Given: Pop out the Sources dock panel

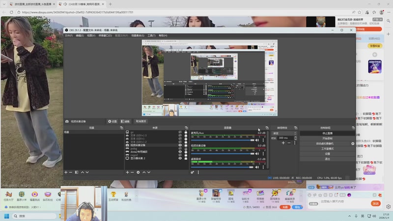Looking at the screenshot, I should pos(186,128).
